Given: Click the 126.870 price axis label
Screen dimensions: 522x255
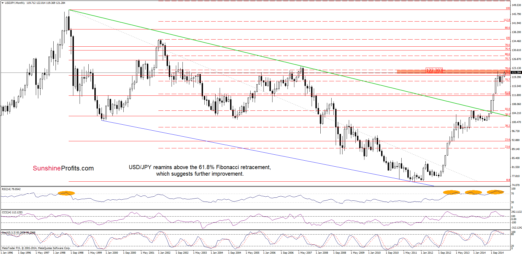Looking at the screenshot, I should pyautogui.click(x=516, y=59).
